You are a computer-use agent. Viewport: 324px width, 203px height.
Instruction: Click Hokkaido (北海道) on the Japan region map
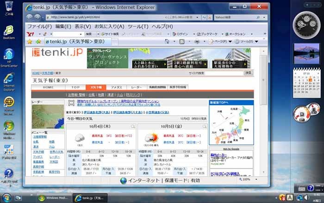pyautogui.click(x=234, y=109)
